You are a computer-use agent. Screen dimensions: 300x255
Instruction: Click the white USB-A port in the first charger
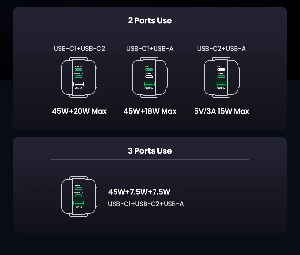(78, 84)
